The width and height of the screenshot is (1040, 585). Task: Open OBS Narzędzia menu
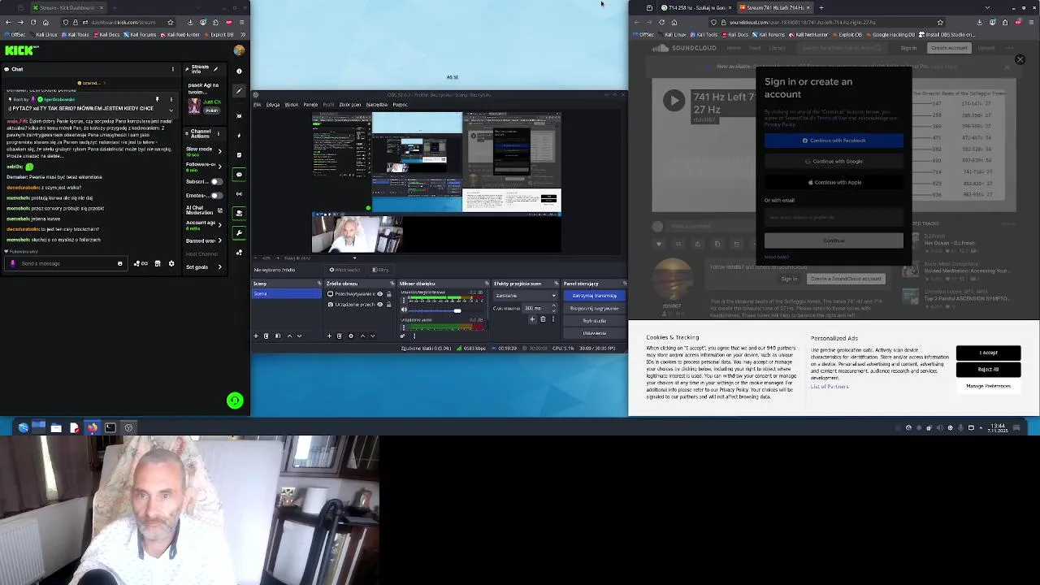click(x=377, y=105)
